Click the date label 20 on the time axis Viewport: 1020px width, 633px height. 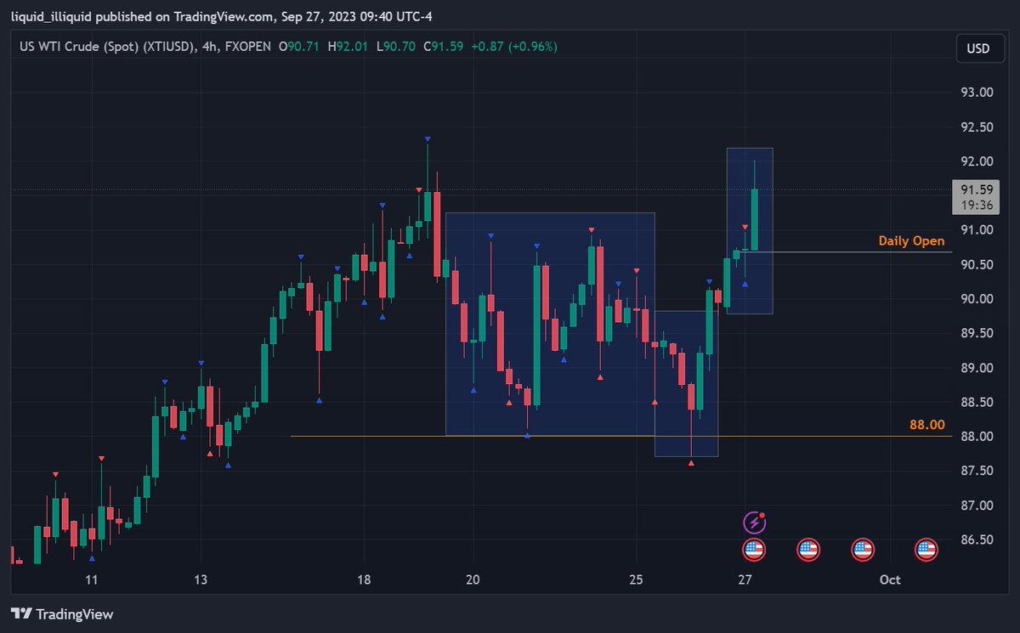click(x=473, y=579)
